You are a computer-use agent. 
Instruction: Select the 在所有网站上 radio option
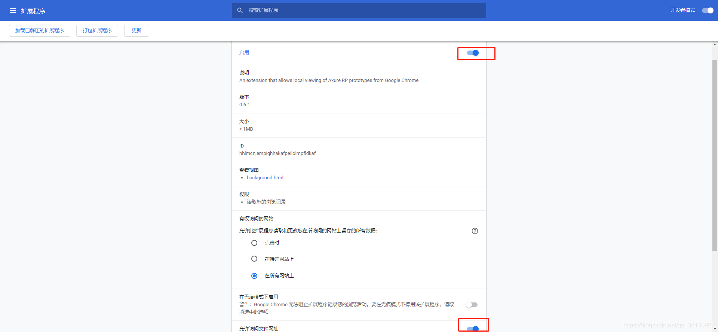tap(254, 276)
